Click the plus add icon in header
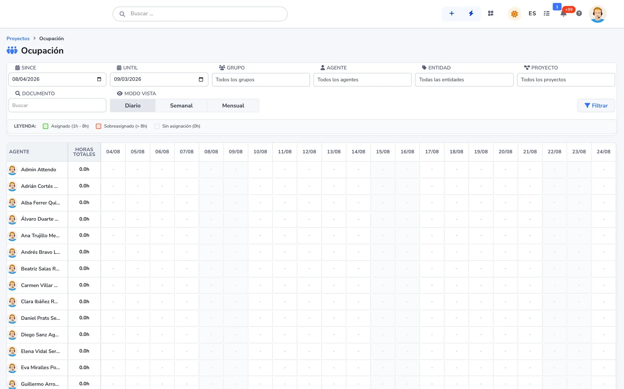The height and width of the screenshot is (389, 624). 451,13
